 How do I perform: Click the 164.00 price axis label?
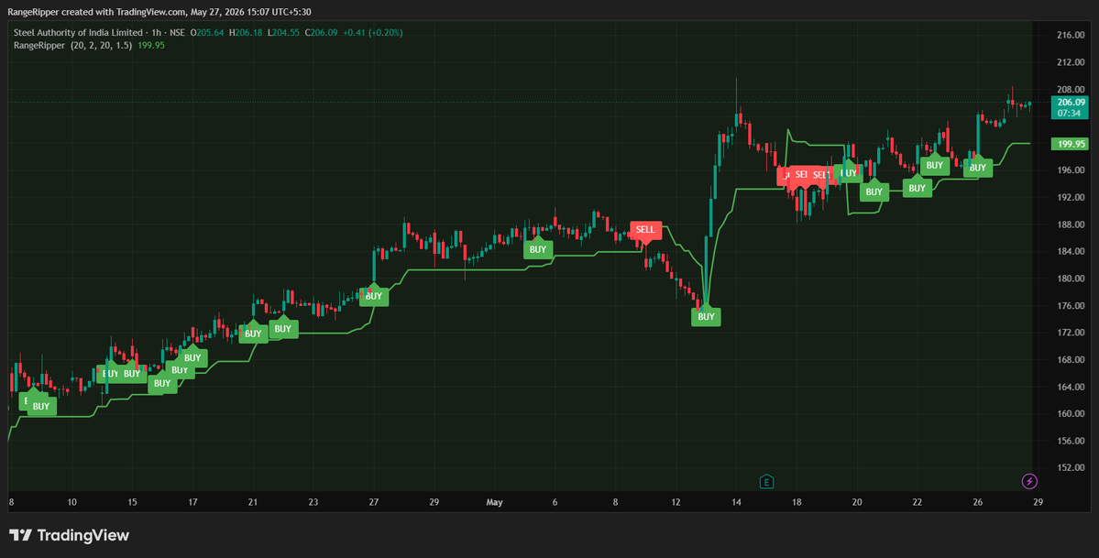(1071, 387)
